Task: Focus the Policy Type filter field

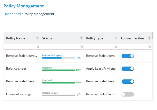Action: point(101,47)
